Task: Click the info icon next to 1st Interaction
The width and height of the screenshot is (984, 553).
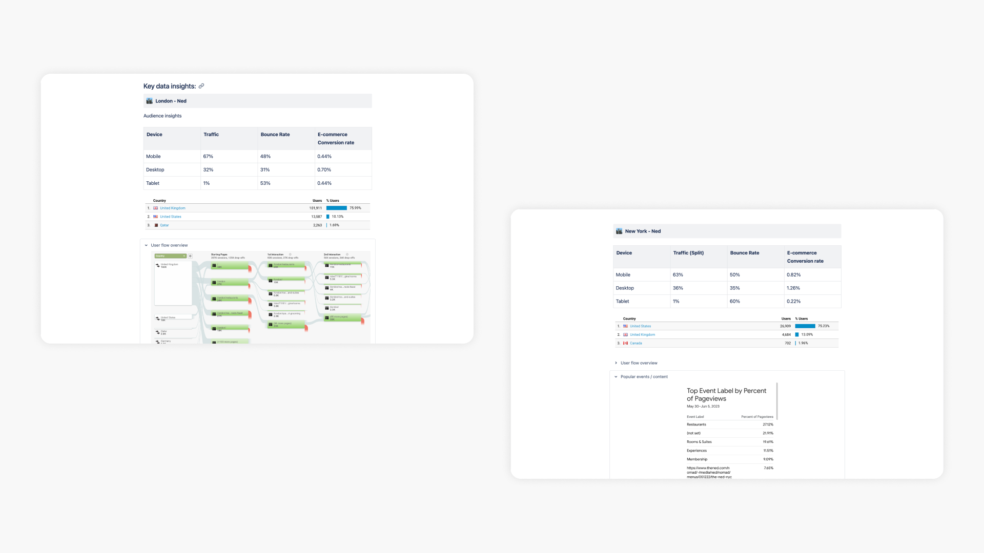Action: pyautogui.click(x=290, y=254)
